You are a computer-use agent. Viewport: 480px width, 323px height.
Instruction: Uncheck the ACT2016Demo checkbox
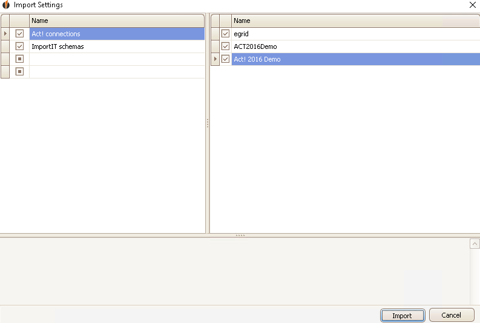(x=226, y=46)
